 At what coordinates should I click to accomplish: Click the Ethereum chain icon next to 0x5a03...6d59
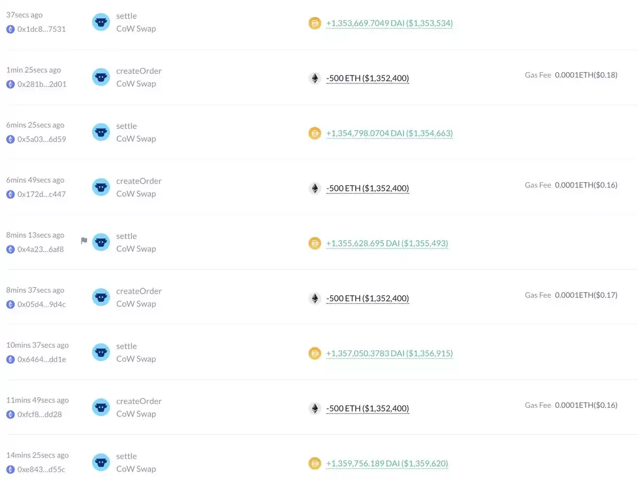click(10, 139)
